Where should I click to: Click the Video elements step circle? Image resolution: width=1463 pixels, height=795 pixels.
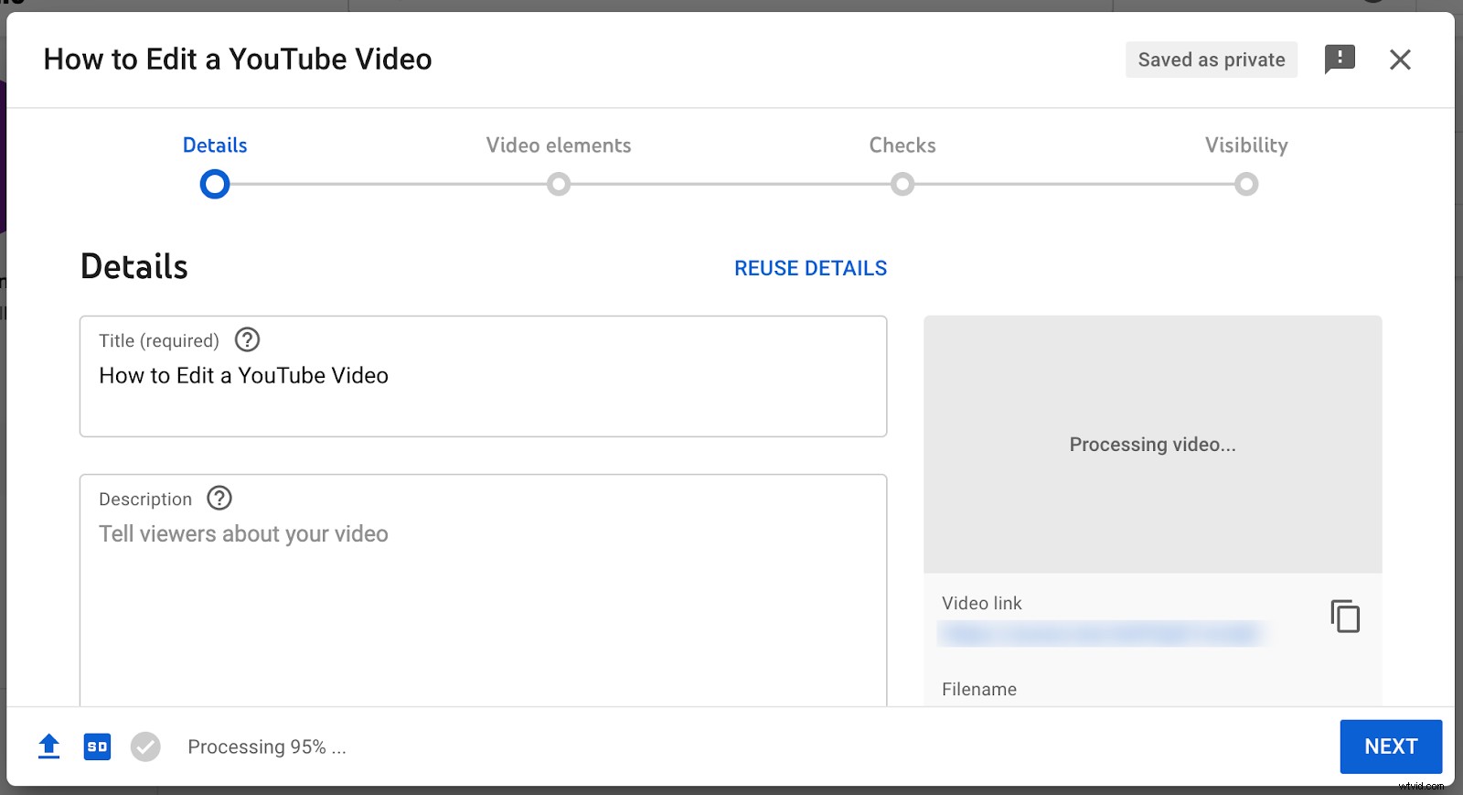tap(559, 185)
